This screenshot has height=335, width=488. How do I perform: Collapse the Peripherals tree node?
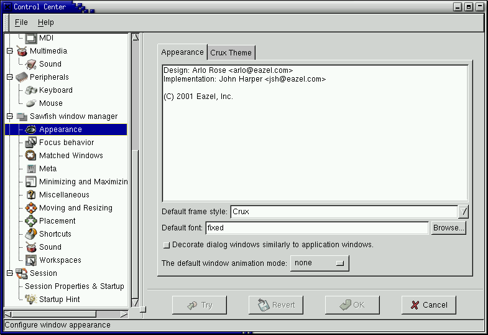pos(9,77)
